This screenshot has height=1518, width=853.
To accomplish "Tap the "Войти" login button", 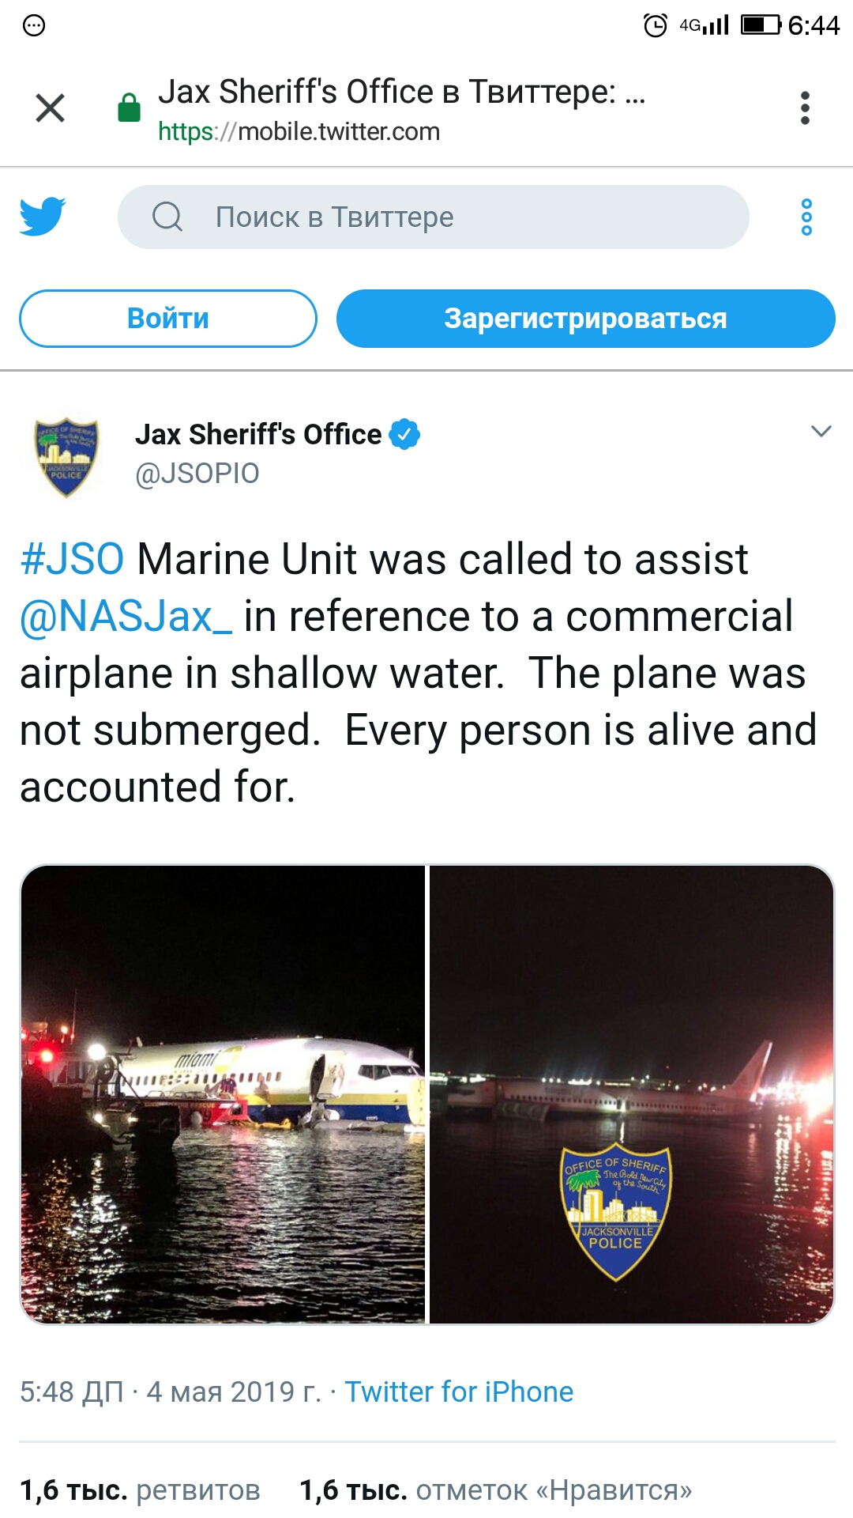I will 168,319.
